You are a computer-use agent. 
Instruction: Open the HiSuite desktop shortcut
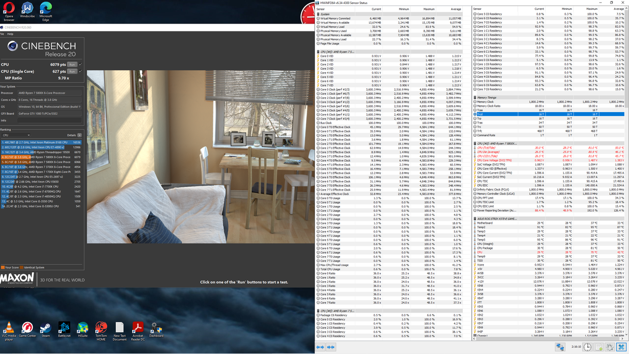pyautogui.click(x=83, y=330)
